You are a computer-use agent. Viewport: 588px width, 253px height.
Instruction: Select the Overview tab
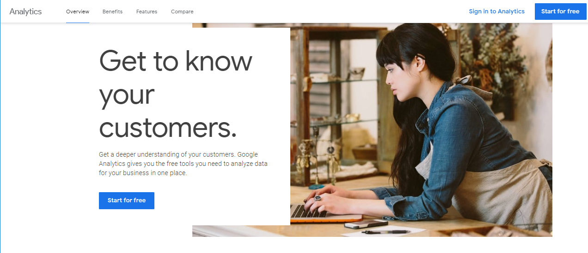point(78,12)
